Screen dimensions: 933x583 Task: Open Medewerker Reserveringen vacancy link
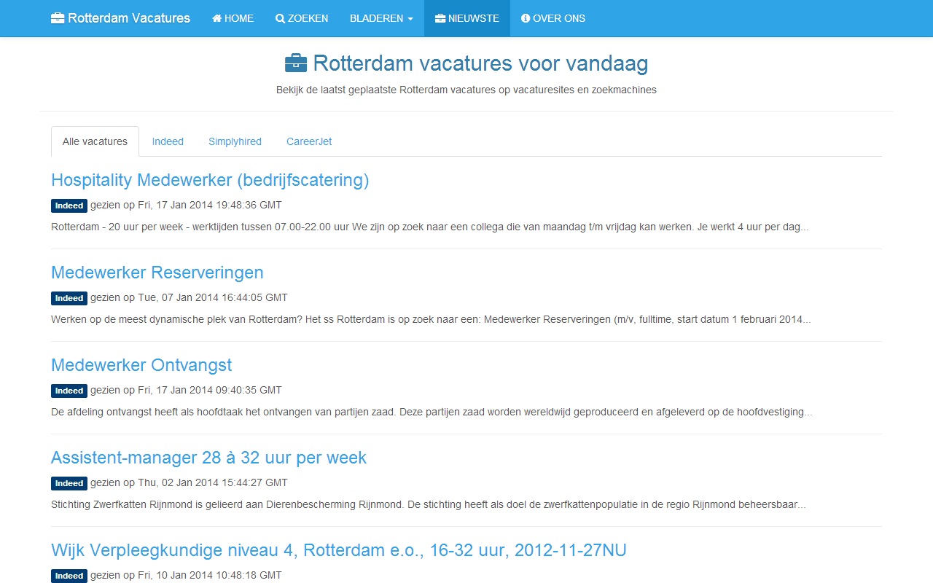[157, 273]
